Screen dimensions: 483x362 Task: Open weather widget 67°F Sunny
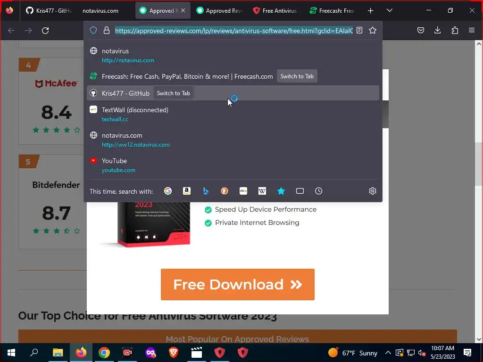pyautogui.click(x=353, y=353)
